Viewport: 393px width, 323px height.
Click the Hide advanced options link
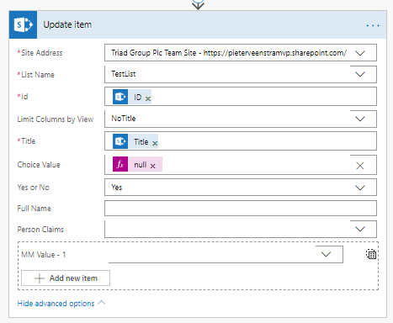(56, 304)
